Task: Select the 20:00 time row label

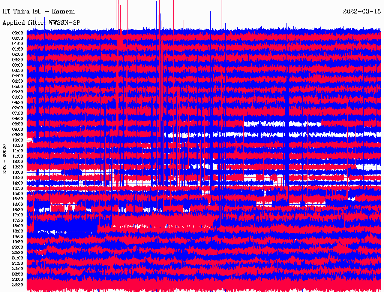Action: (x=18, y=247)
